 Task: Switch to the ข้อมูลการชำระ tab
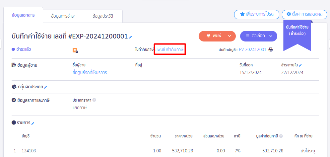pos(63,16)
